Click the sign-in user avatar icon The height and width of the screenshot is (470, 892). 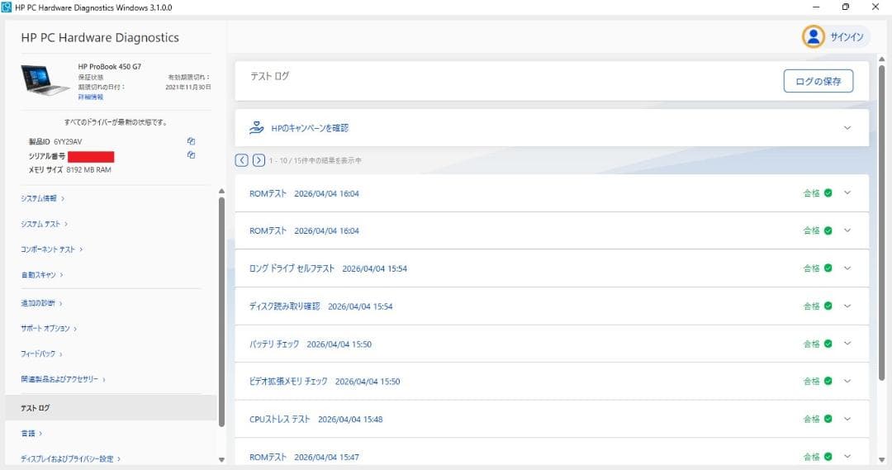814,36
